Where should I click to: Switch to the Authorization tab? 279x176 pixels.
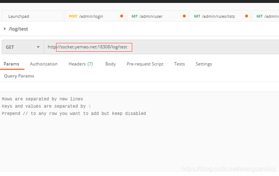point(44,64)
